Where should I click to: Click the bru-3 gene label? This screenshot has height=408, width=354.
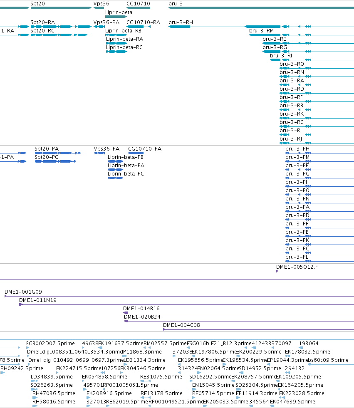click(176, 3)
